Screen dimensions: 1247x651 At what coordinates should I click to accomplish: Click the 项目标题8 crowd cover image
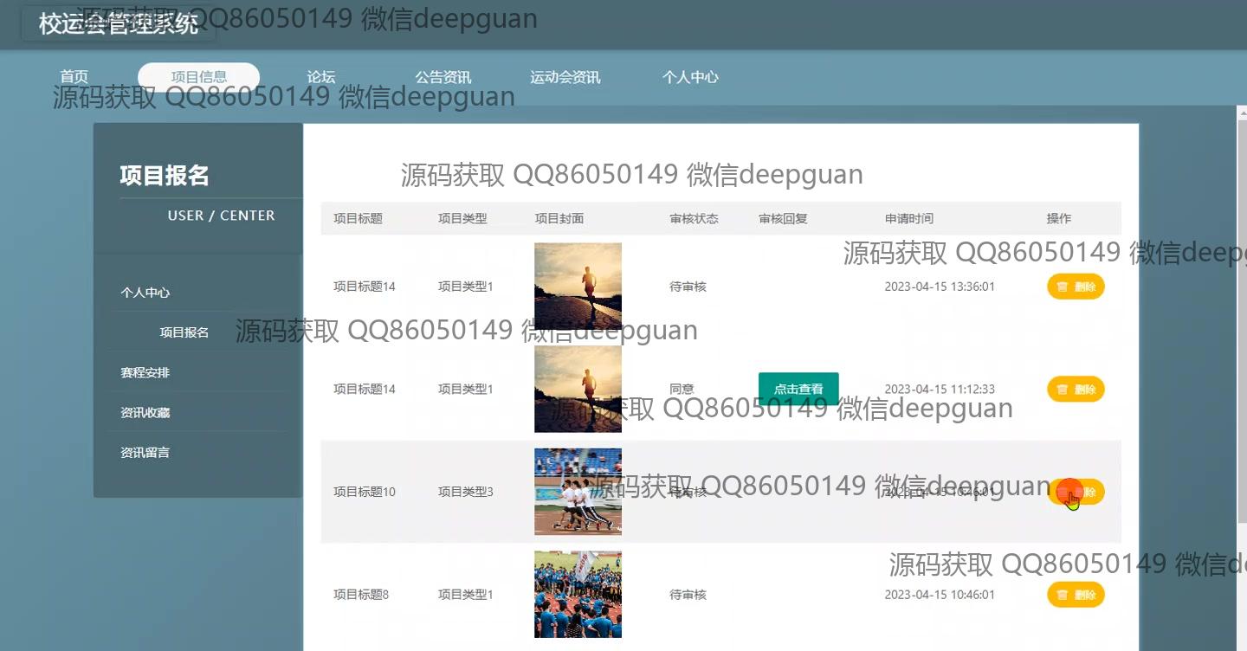click(x=578, y=595)
